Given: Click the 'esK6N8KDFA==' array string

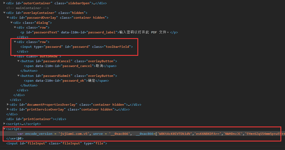Looking at the screenshot, I should click(208, 134).
